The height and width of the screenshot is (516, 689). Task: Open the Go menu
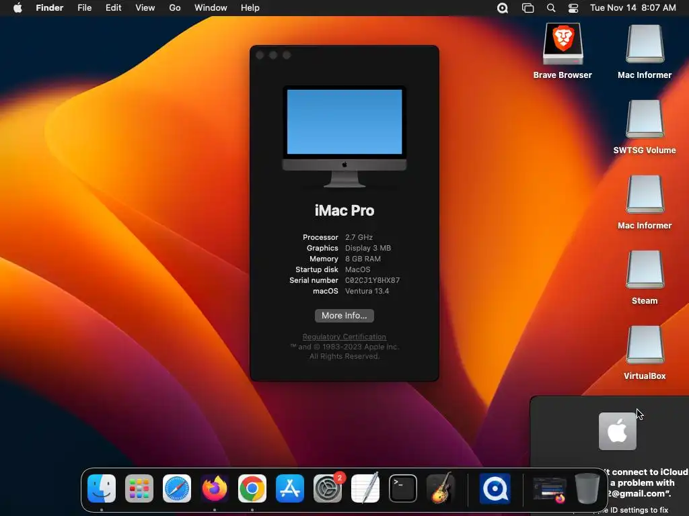click(x=175, y=7)
